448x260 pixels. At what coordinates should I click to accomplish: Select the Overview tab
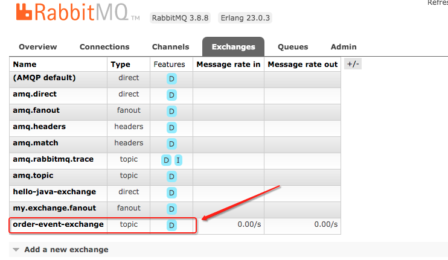point(38,47)
